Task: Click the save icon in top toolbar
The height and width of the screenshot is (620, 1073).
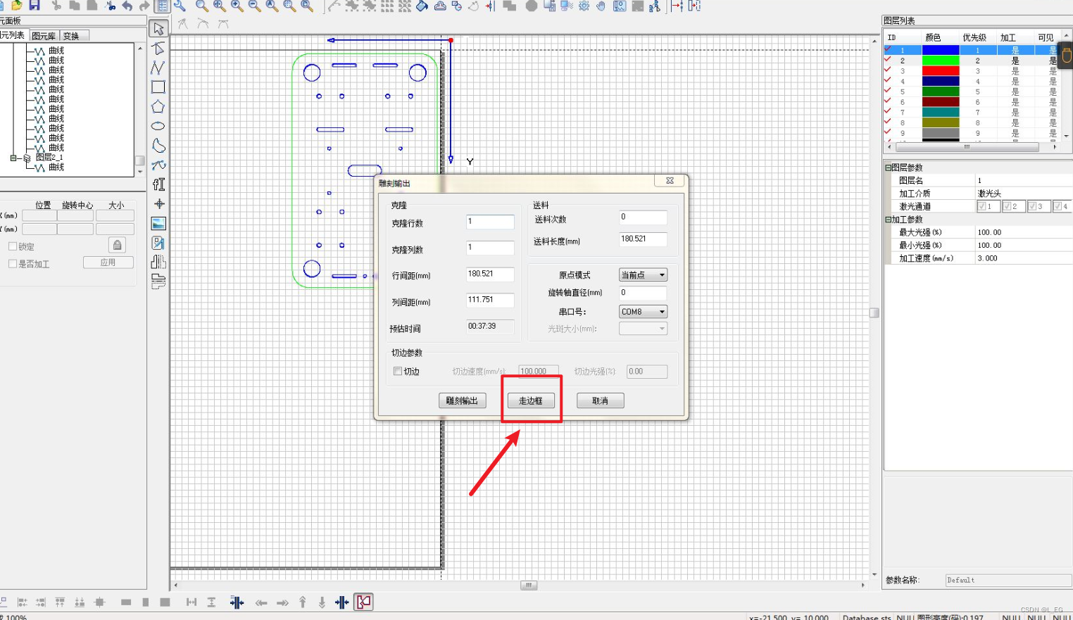Action: click(x=34, y=6)
